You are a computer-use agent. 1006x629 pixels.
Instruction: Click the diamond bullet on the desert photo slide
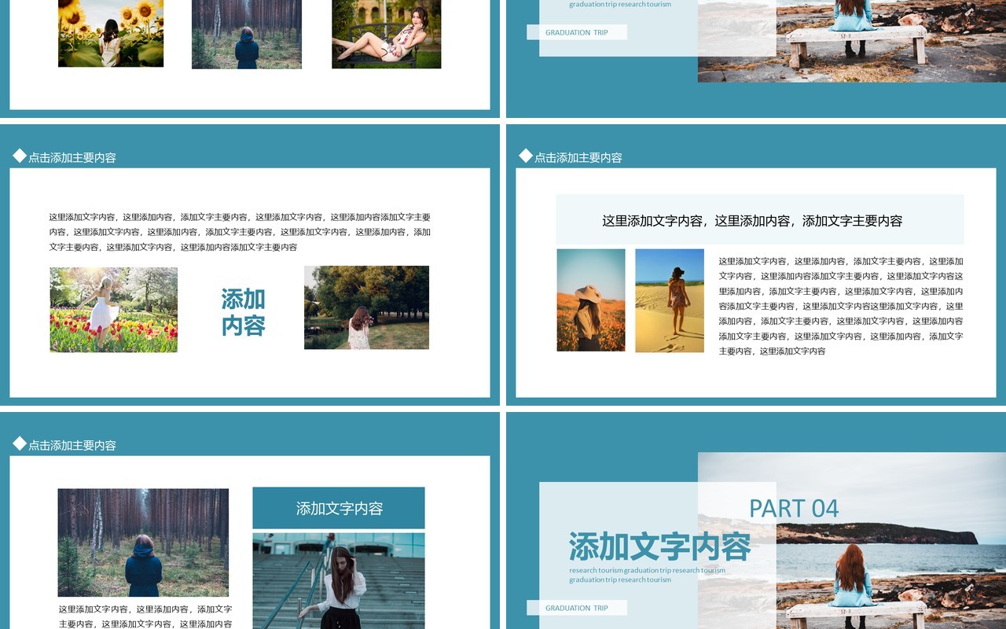(x=526, y=156)
